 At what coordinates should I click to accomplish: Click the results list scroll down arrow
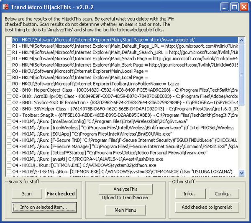[x=241, y=173]
